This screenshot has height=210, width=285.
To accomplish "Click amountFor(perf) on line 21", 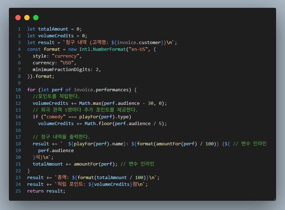I will 94,164.
